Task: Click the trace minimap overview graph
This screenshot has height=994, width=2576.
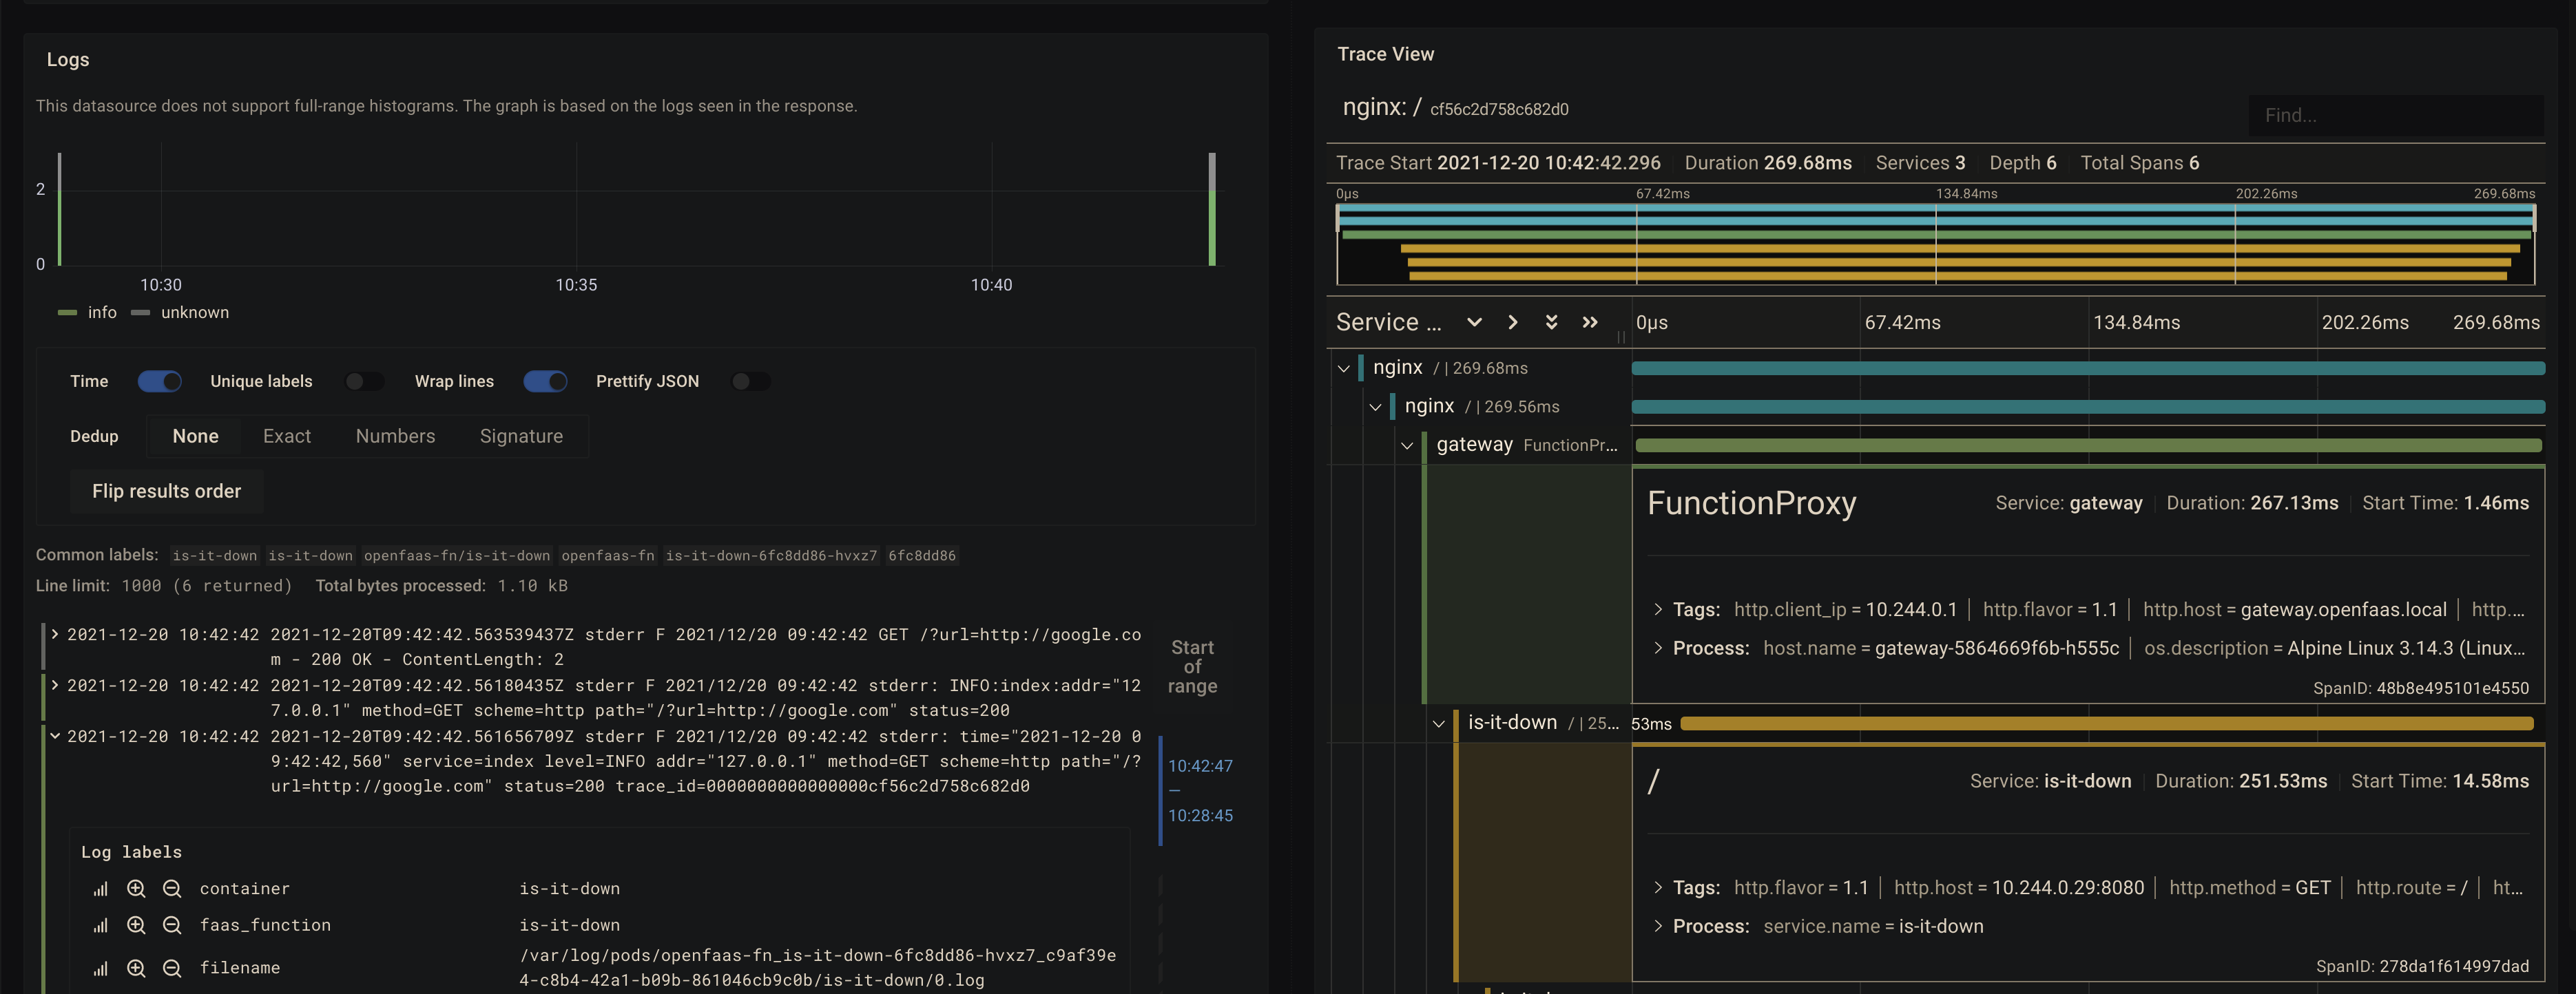Action: pyautogui.click(x=1936, y=244)
